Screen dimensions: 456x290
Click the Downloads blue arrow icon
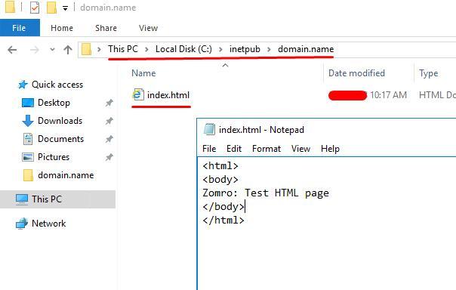pyautogui.click(x=28, y=121)
